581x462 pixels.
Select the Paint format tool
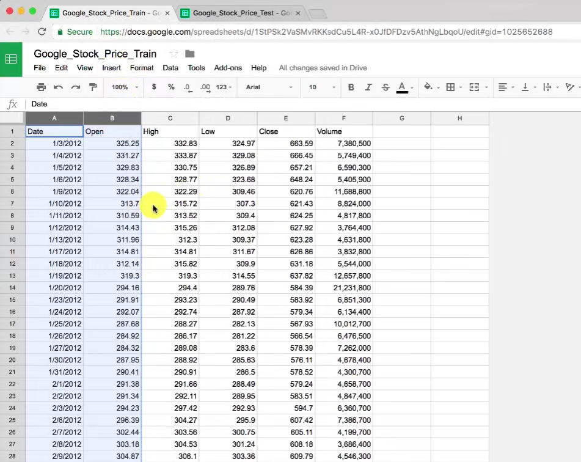coord(93,87)
